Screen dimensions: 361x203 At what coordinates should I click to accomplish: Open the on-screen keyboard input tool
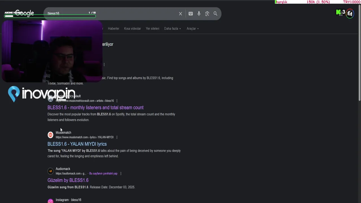pyautogui.click(x=191, y=14)
